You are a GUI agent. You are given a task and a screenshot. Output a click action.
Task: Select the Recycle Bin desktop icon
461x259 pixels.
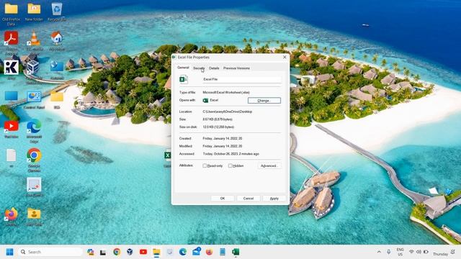(x=57, y=12)
